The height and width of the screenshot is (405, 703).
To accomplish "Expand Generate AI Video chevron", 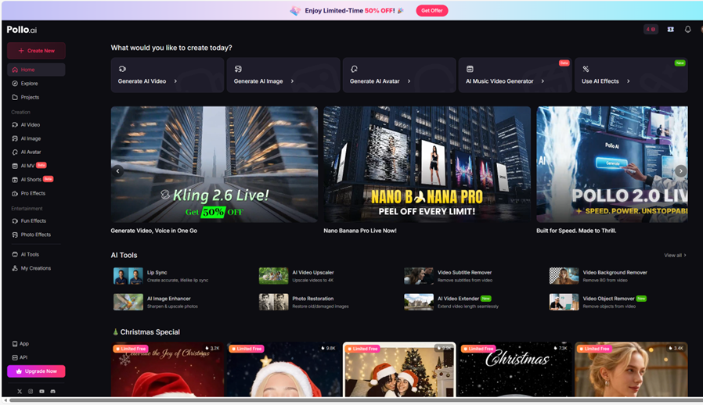I will tap(175, 81).
